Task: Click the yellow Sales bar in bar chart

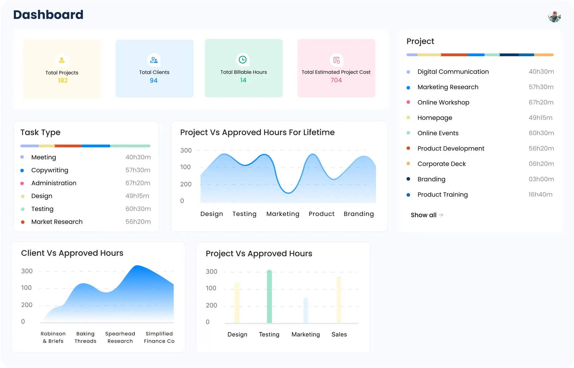Action: [x=339, y=300]
